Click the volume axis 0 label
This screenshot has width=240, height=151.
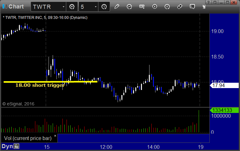pyautogui.click(x=213, y=132)
